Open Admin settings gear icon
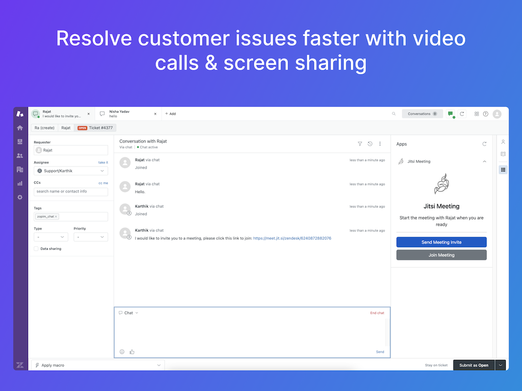The height and width of the screenshot is (391, 522). click(20, 197)
